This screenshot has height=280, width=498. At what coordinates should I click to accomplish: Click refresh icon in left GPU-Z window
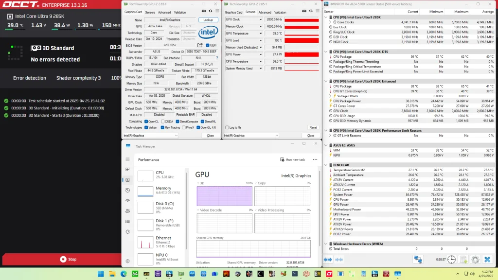tap(210, 11)
